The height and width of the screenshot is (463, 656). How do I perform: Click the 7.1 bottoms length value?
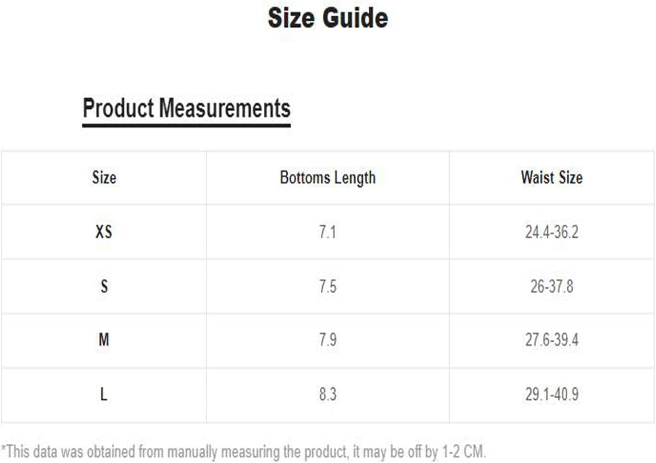pyautogui.click(x=328, y=232)
